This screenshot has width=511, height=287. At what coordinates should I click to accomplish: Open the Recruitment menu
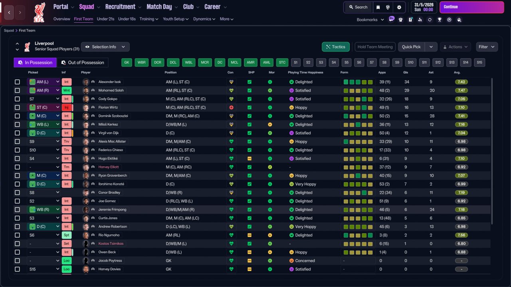(123, 7)
